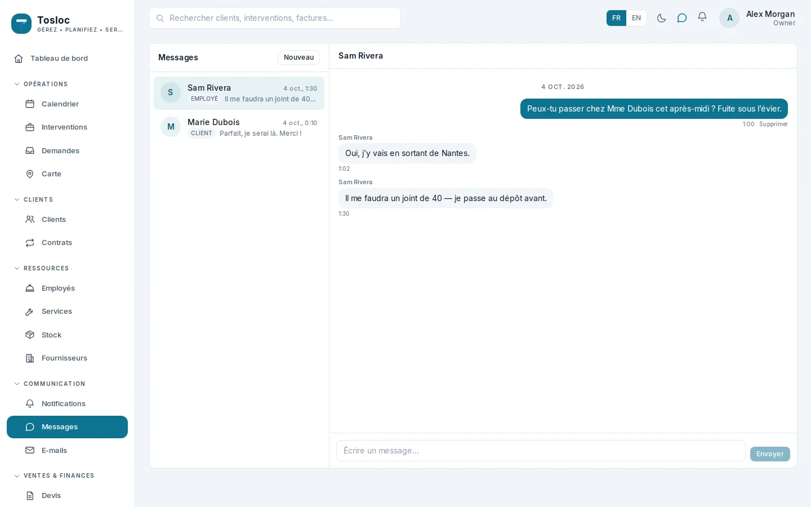Click the avatar A in top bar
811x507 pixels.
(729, 18)
